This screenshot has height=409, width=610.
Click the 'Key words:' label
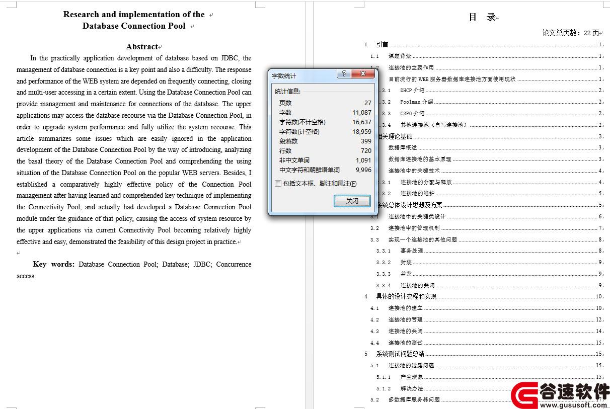tap(54, 264)
